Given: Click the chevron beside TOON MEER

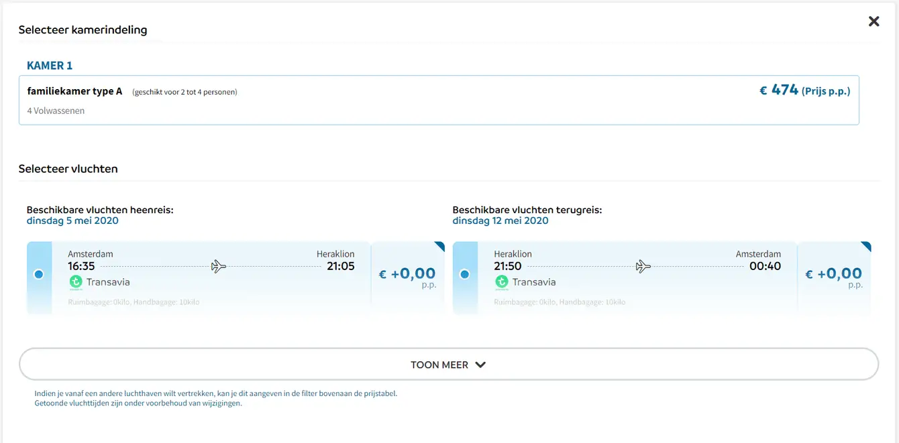Looking at the screenshot, I should 480,365.
